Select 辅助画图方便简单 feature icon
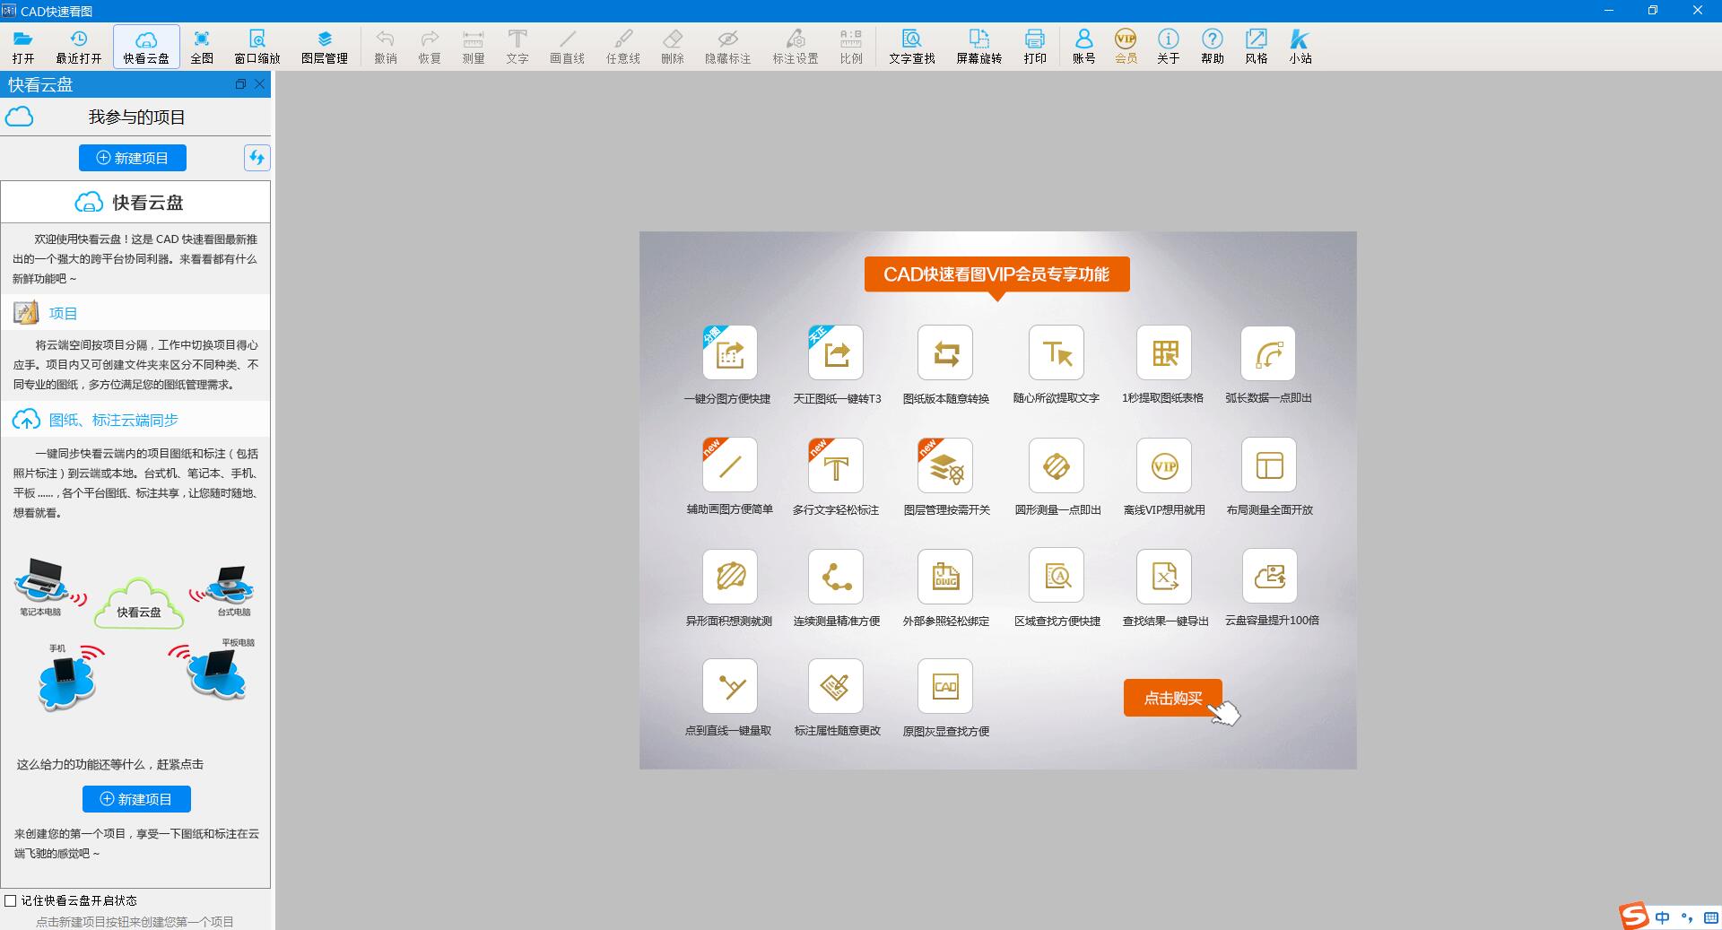1722x930 pixels. (730, 465)
